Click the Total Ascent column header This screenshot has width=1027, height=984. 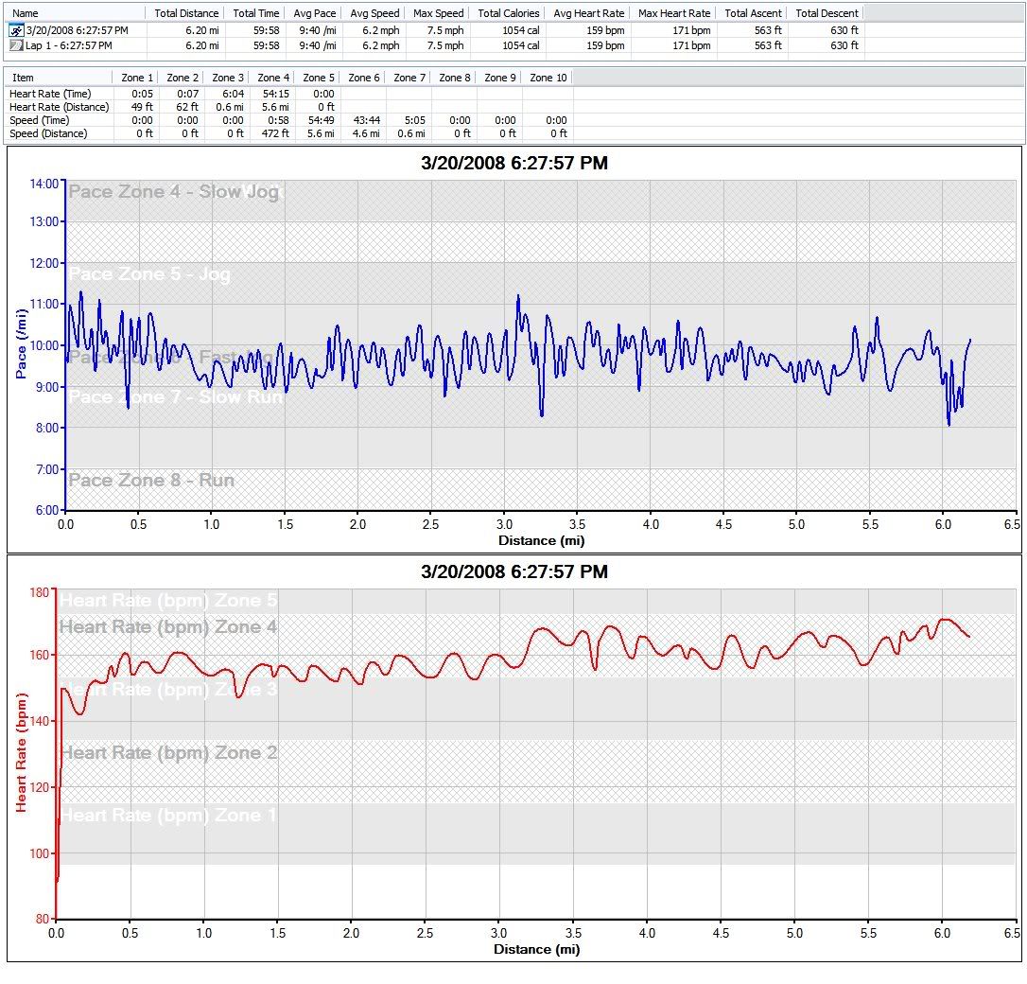tap(753, 13)
